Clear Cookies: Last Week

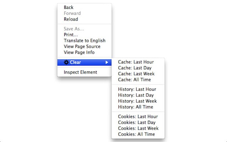coord(138,128)
